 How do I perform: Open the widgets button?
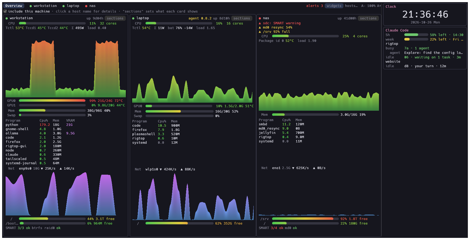point(334,6)
